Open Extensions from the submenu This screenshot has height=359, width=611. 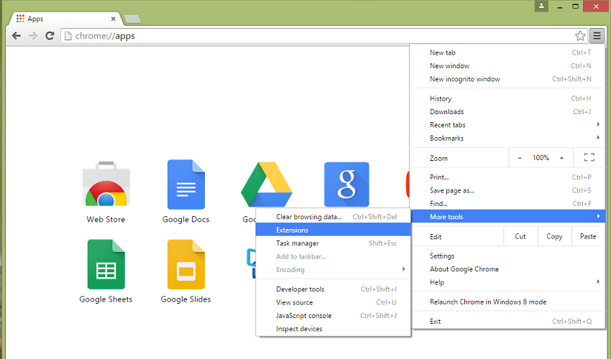point(333,230)
